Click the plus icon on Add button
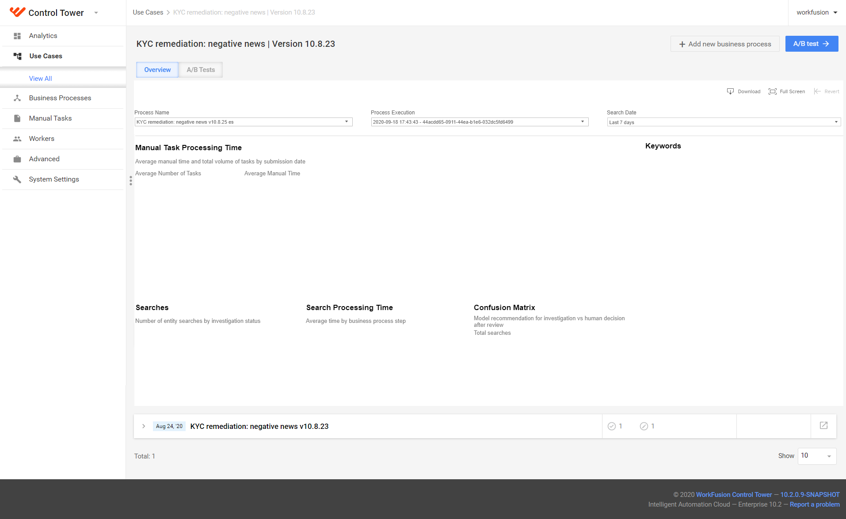This screenshot has width=846, height=519. point(682,44)
